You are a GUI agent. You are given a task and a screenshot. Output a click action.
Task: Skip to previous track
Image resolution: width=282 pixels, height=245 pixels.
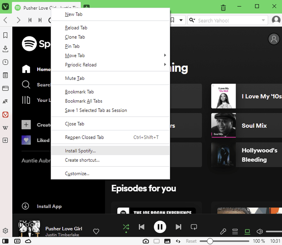pyautogui.click(x=142, y=227)
